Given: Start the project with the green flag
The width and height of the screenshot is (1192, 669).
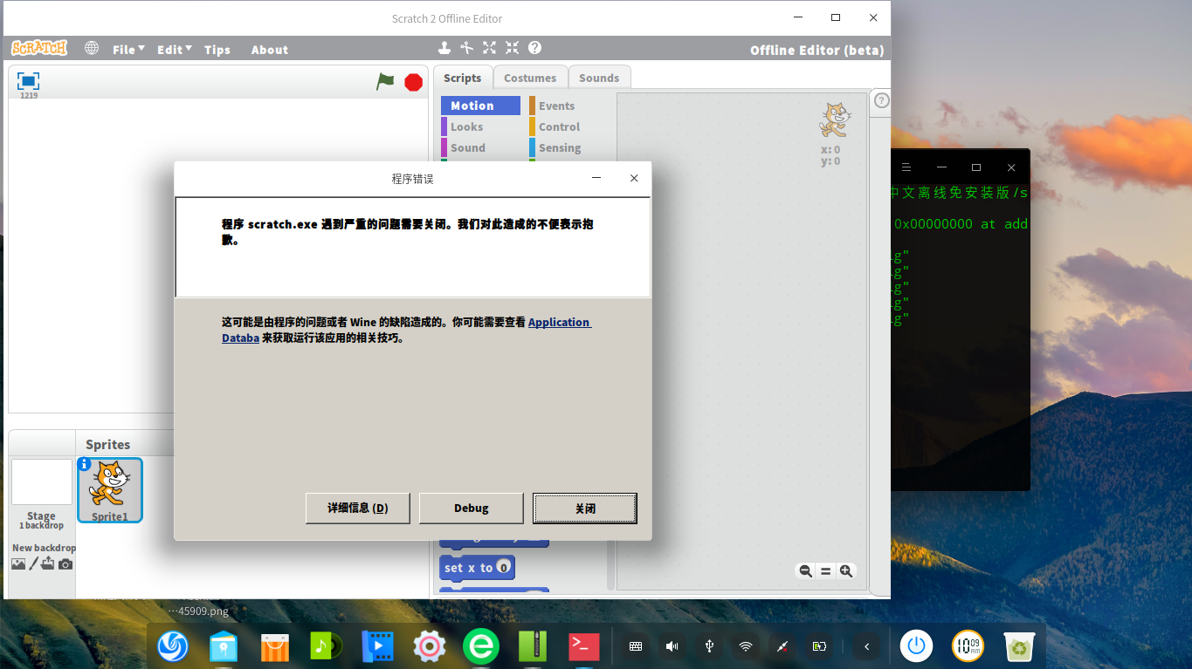Looking at the screenshot, I should [385, 82].
